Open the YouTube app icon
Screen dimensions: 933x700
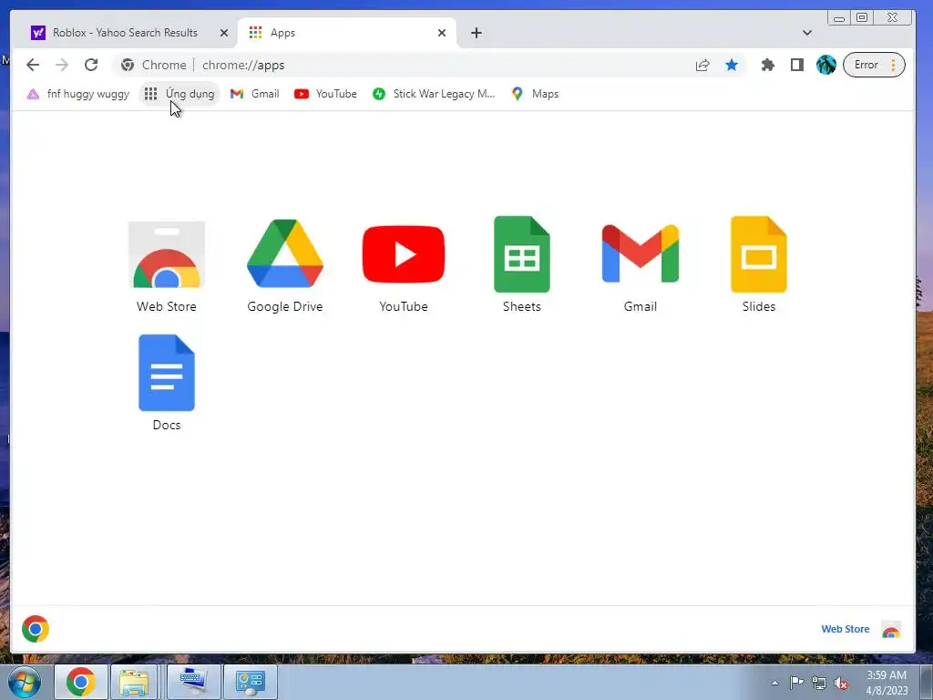pos(404,254)
